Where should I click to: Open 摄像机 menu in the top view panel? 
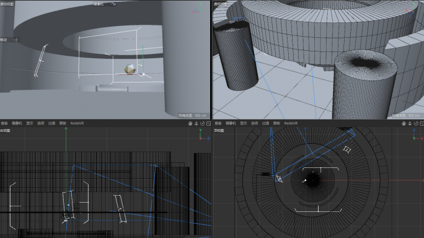[231, 123]
